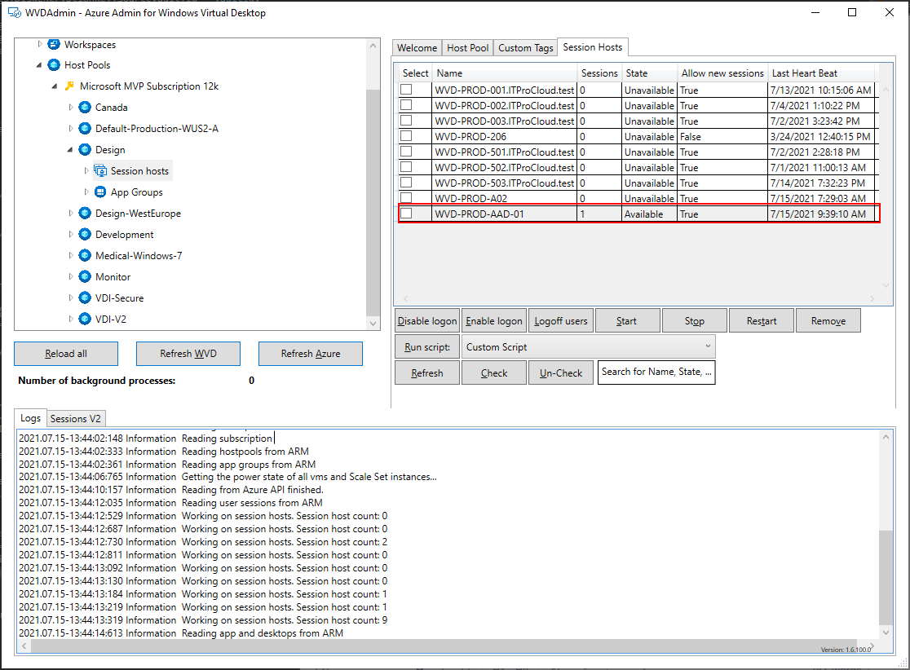
Task: Click the Refresh button below Run script
Action: click(x=427, y=373)
